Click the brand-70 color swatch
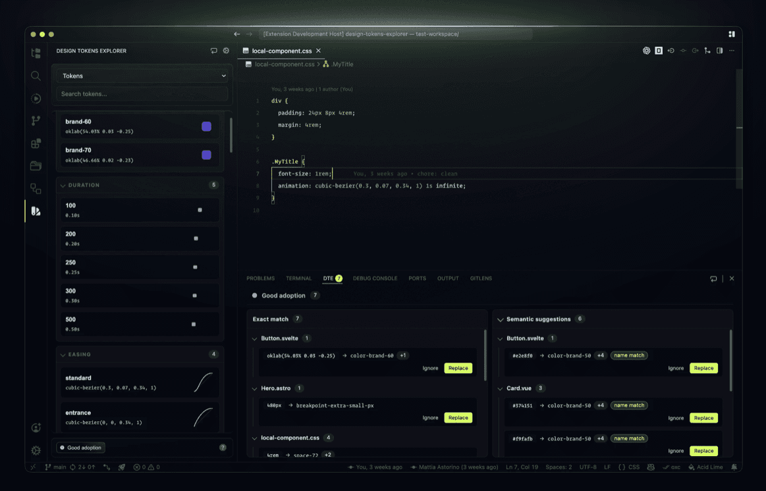This screenshot has width=766, height=491. (207, 155)
